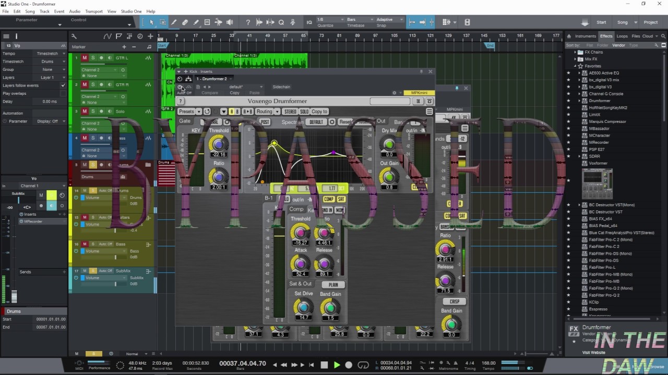Click the stop button in transport
Image resolution: width=668 pixels, height=375 pixels.
[324, 365]
